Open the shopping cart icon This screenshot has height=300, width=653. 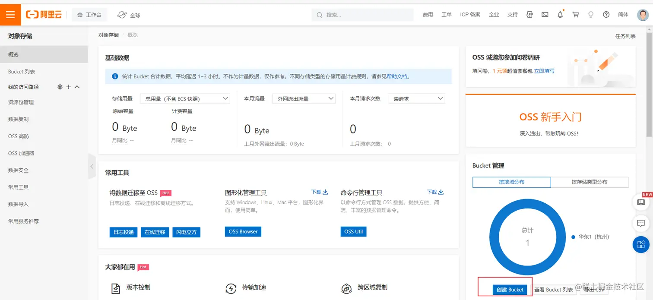[x=576, y=15]
